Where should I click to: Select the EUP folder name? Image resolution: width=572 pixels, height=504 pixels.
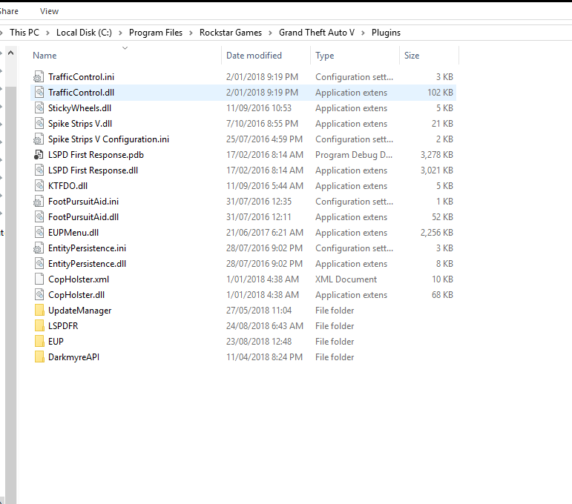[x=56, y=342]
